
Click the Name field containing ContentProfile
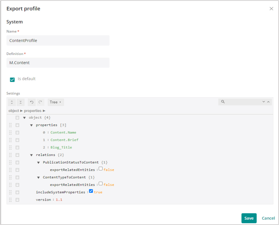[58, 41]
